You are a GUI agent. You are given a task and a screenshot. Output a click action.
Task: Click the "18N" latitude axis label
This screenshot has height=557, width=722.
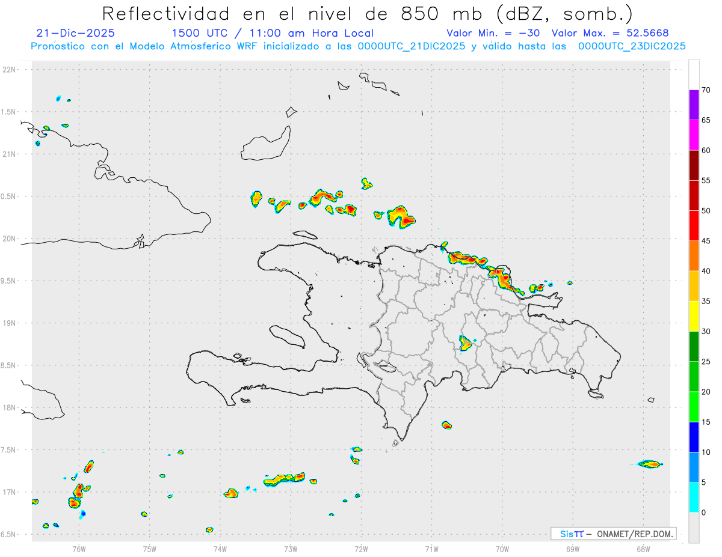10,408
